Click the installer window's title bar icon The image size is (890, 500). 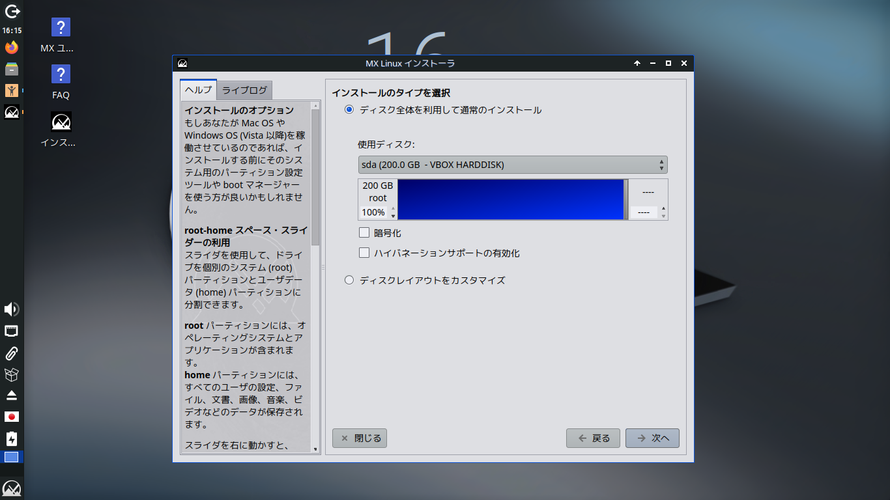182,63
